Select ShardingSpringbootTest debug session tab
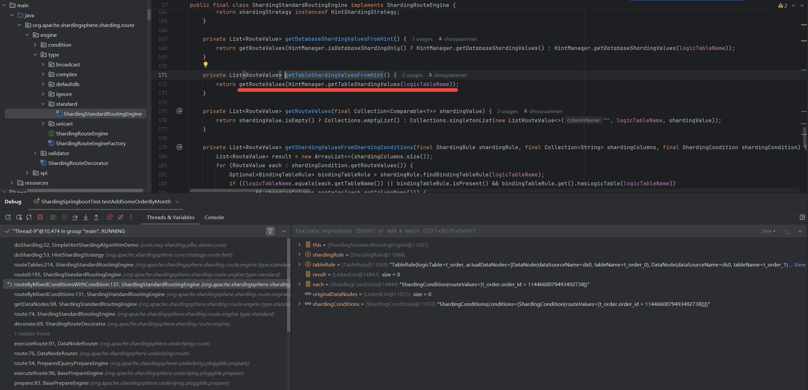 pyautogui.click(x=106, y=201)
